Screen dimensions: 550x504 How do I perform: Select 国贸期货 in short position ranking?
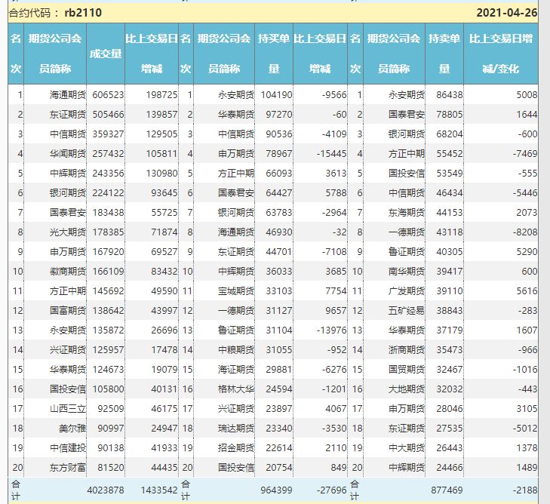click(x=407, y=370)
